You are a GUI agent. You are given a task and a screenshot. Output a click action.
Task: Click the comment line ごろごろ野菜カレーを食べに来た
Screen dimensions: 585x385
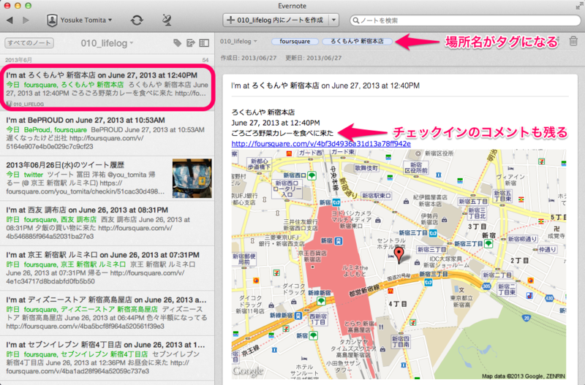(282, 133)
